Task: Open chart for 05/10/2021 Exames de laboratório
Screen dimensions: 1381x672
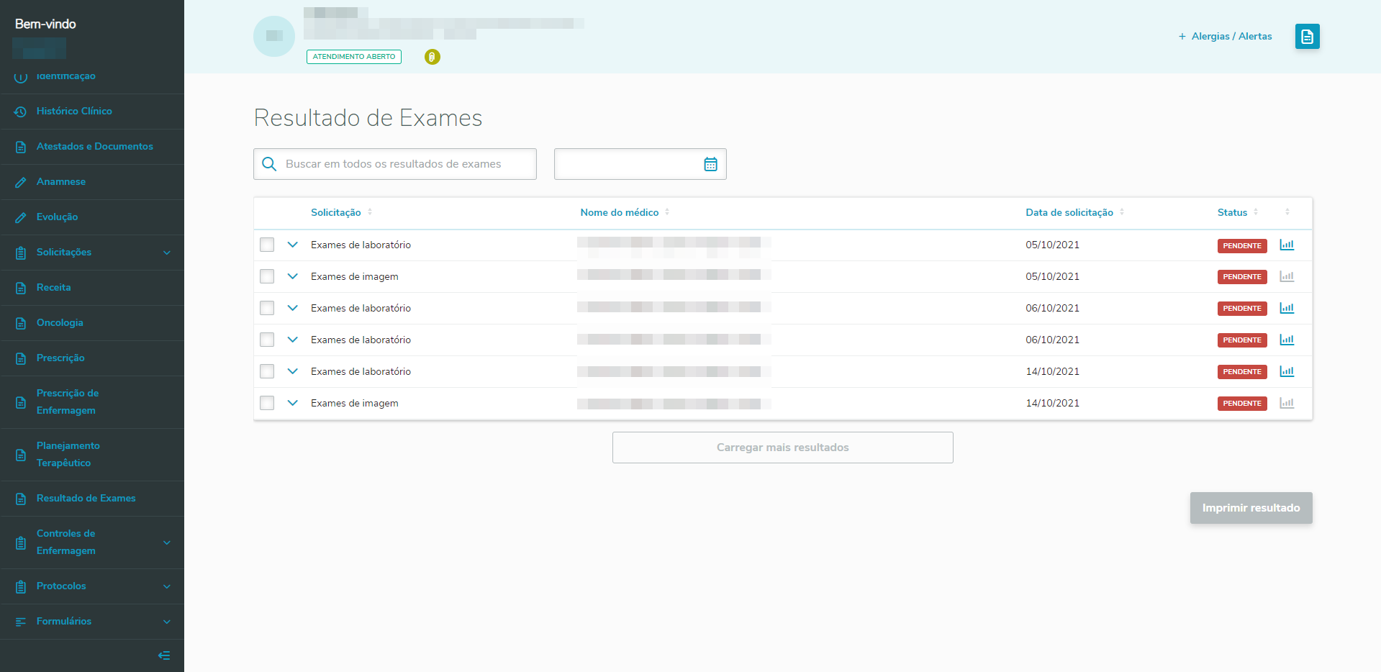Action: [x=1287, y=245]
